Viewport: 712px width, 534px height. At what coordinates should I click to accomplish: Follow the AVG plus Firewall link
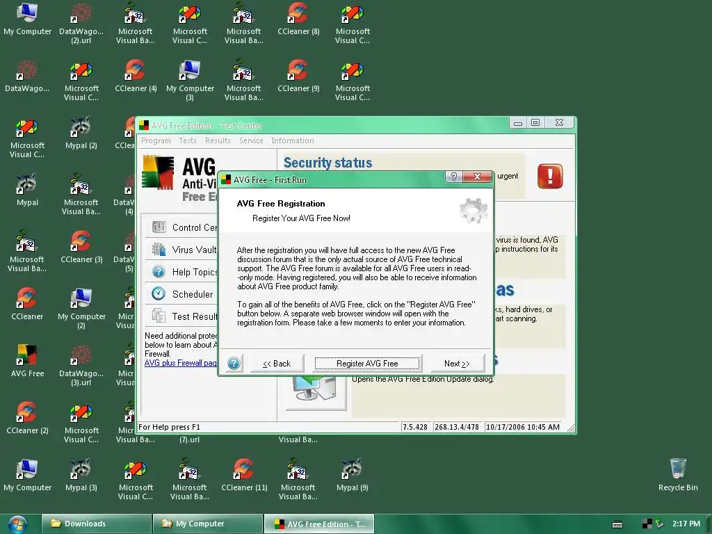pos(181,363)
